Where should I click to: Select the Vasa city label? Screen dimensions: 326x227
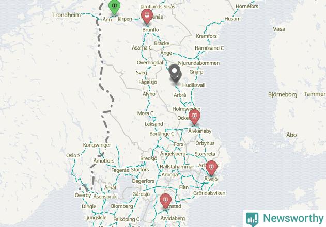point(279,29)
